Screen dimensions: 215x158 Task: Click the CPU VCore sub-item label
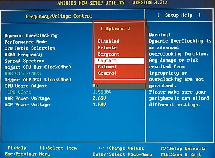pos(19,92)
